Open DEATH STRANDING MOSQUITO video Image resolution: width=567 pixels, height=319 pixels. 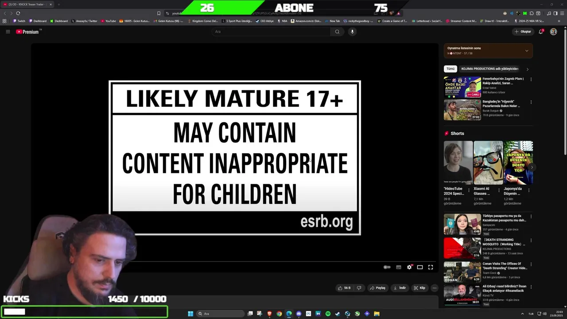point(462,248)
